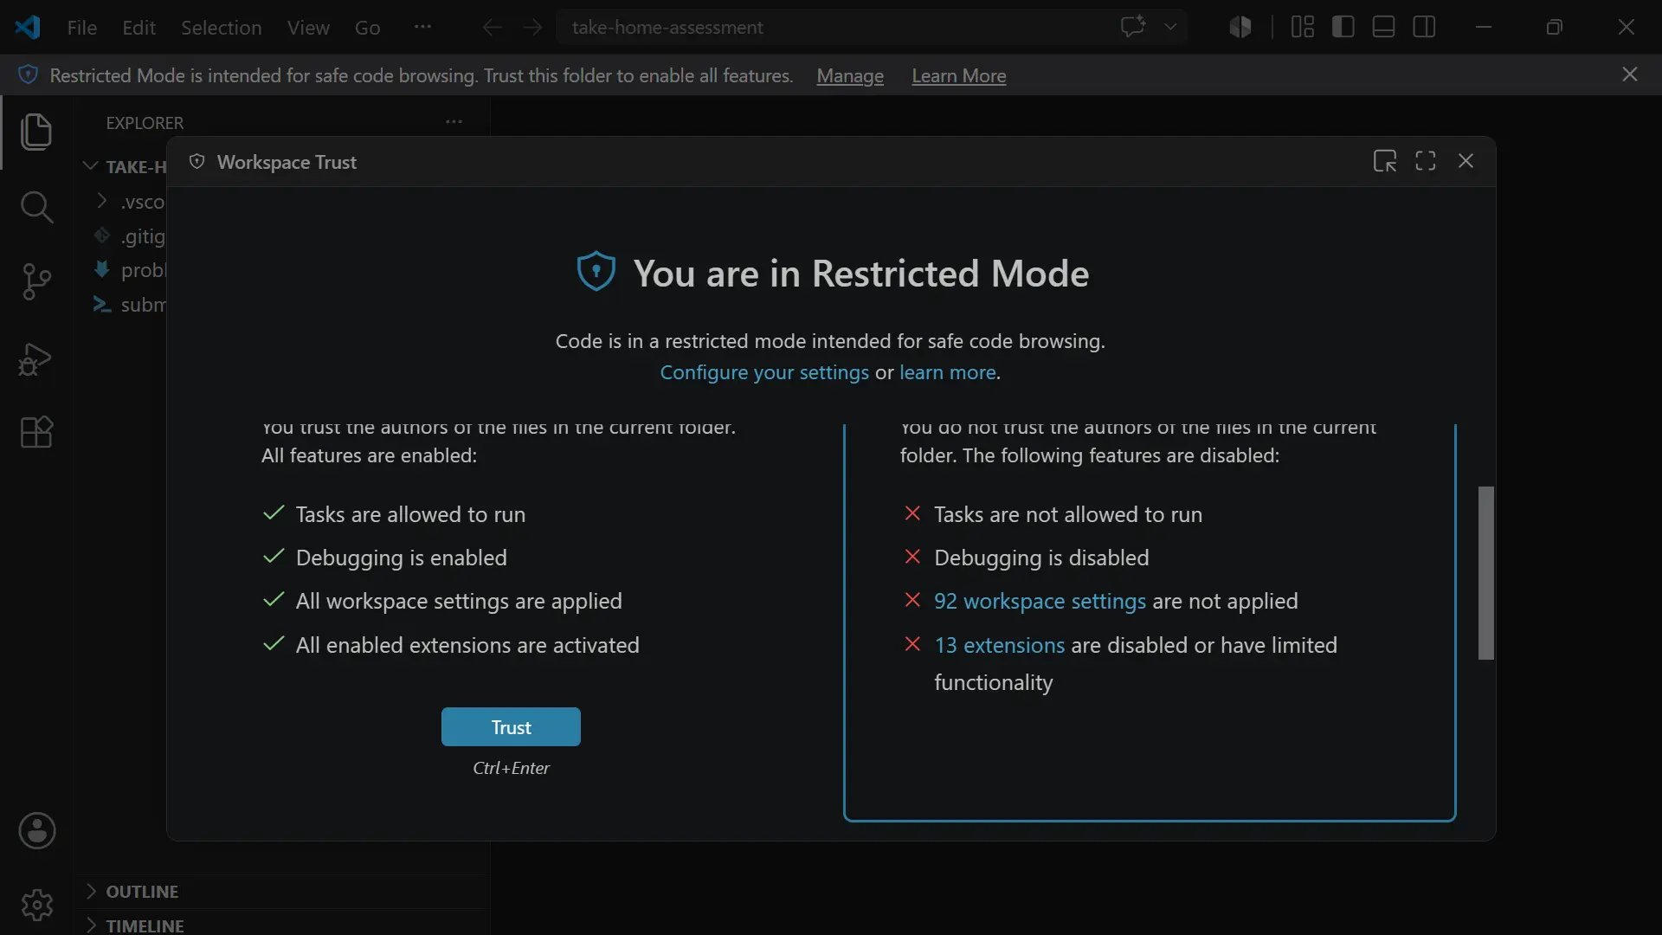Click the VS Code logo icon
Image resolution: width=1662 pixels, height=935 pixels.
coord(28,27)
